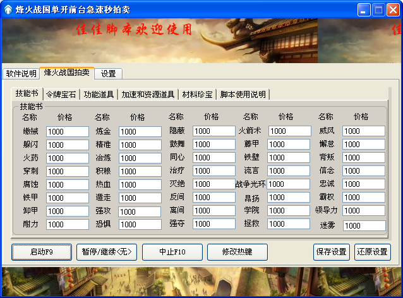This screenshot has height=298, width=403.
Task: Select the 技能书 sub-tab
Action: (x=27, y=93)
